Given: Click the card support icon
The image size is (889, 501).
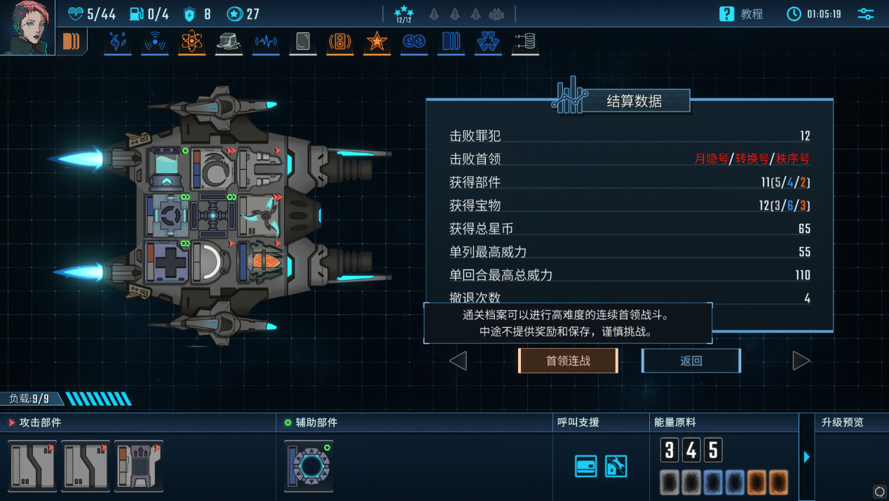Looking at the screenshot, I should pos(586,466).
